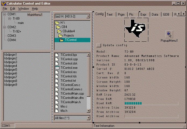Collapse the COM2: tree node
This screenshot has height=129, width=187.
[x=5, y=27]
